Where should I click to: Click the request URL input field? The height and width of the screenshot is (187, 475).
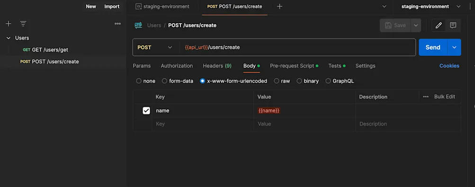[297, 47]
